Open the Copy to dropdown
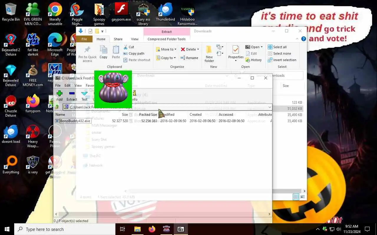377x235 pixels. coord(166,58)
